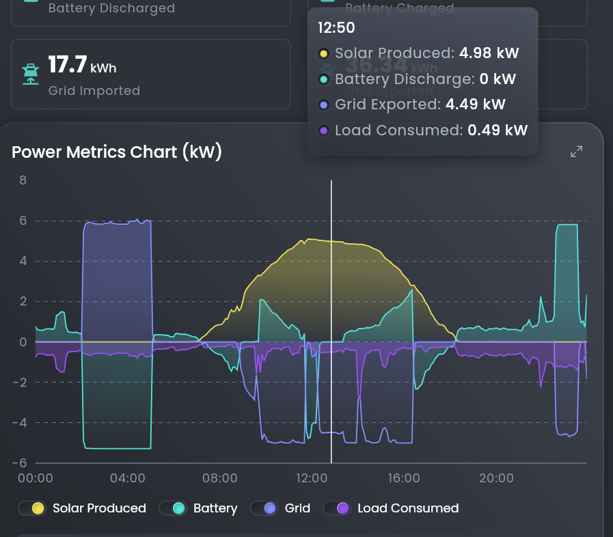
Task: Click the teal Battery Discharge dot in tooltip
Action: (323, 79)
